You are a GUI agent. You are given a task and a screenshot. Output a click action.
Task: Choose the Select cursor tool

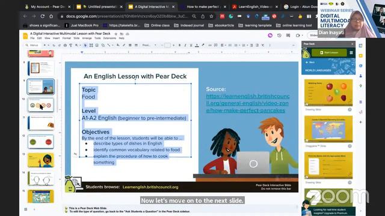pos(85,46)
